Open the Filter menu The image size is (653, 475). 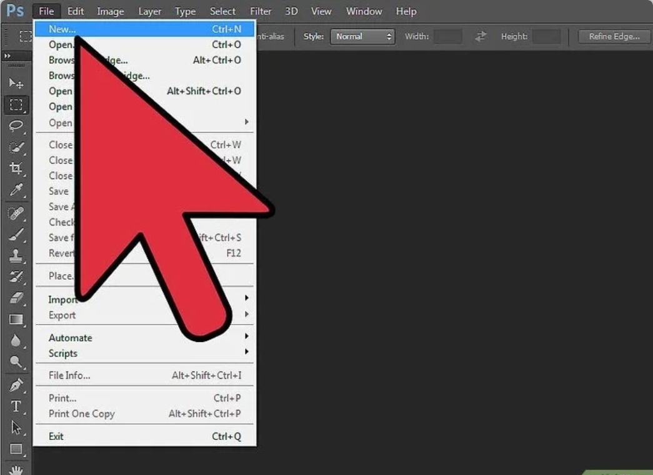click(261, 11)
